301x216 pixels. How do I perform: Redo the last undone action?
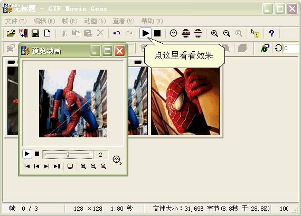coord(129,33)
